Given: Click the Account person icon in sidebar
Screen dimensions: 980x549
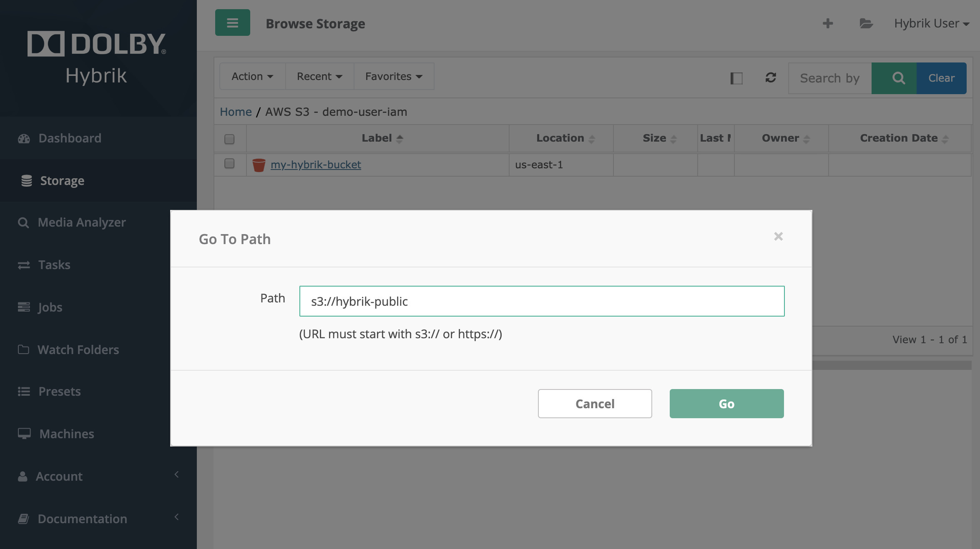Looking at the screenshot, I should 23,476.
